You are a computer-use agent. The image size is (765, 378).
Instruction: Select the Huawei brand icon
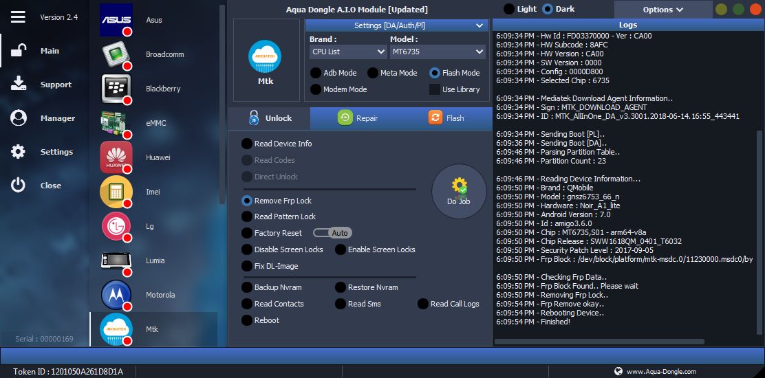pyautogui.click(x=116, y=157)
